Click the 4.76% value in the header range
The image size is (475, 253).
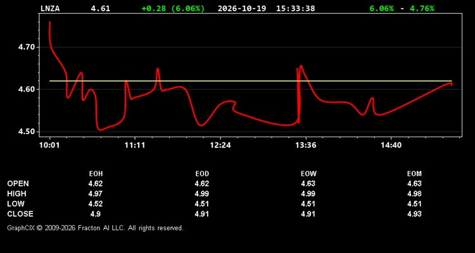point(422,8)
